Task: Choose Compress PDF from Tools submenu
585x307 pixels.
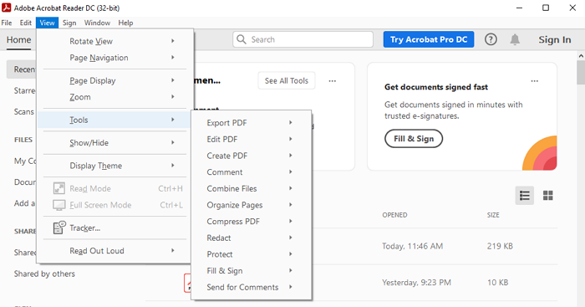Action: click(252, 221)
